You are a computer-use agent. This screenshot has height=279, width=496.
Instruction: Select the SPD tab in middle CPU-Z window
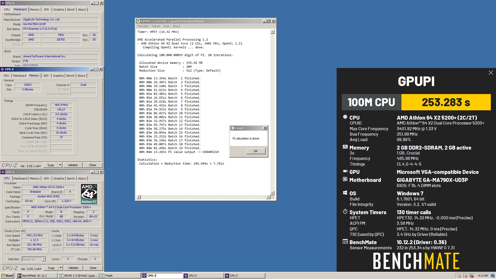tap(46, 76)
